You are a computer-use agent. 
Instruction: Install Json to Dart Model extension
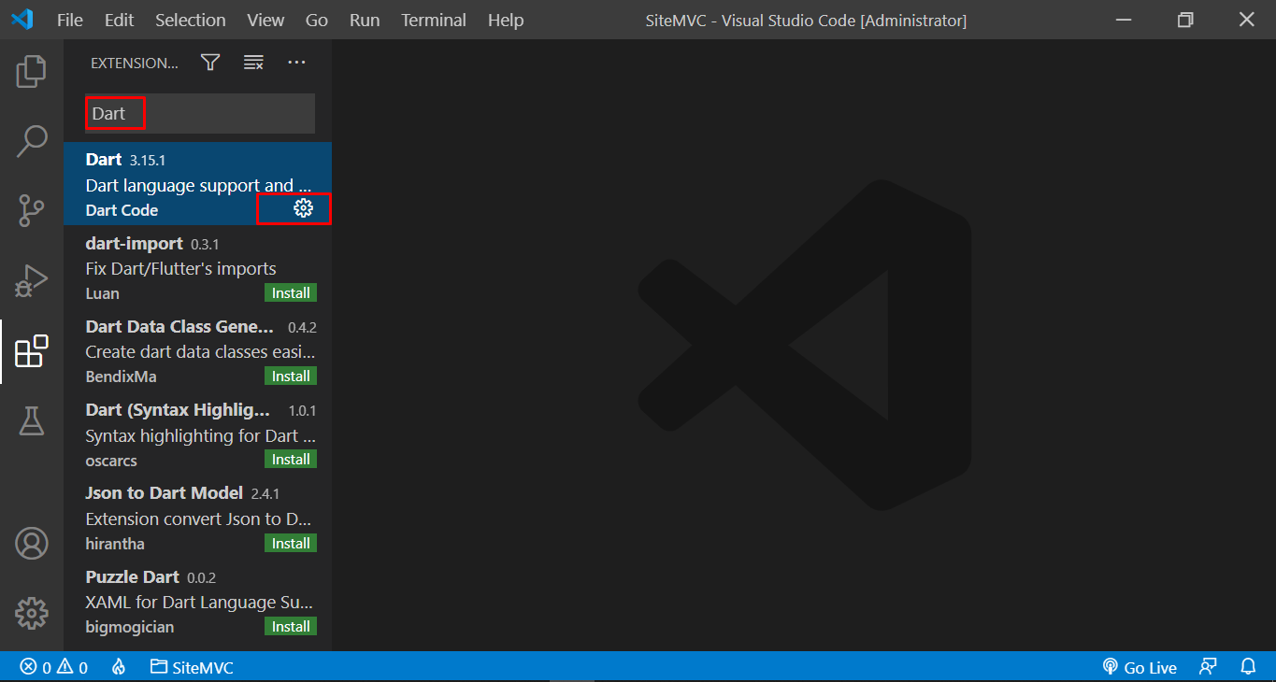point(291,544)
